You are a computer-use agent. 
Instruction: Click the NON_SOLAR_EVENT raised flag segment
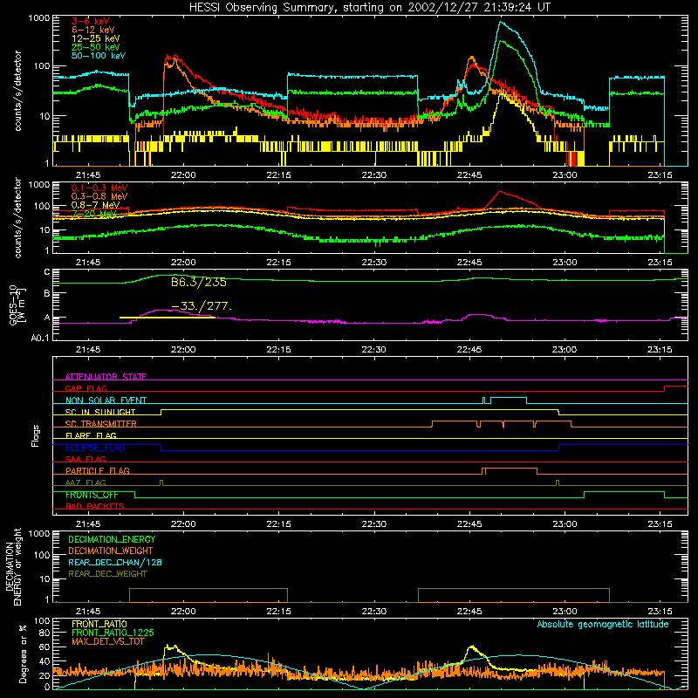pos(509,398)
